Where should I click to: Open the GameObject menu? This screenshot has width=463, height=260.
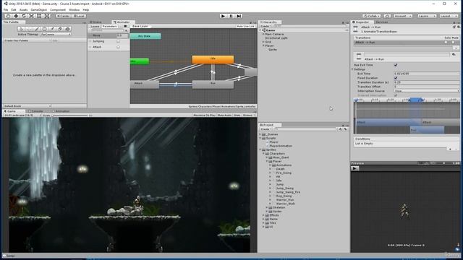(x=38, y=9)
